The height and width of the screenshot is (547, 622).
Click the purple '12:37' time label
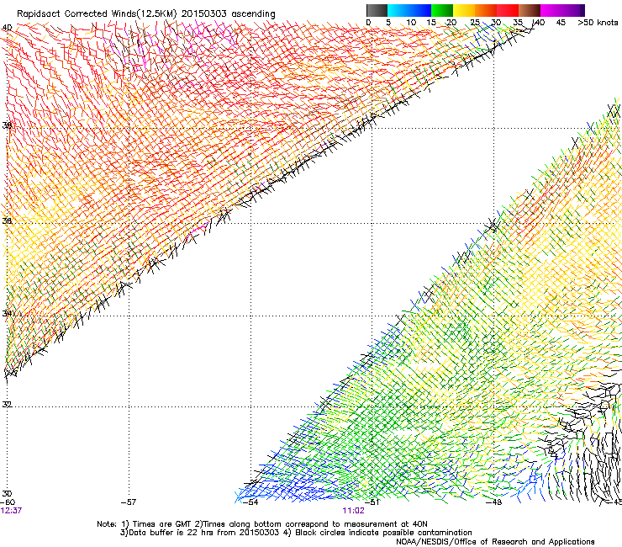pos(11,511)
